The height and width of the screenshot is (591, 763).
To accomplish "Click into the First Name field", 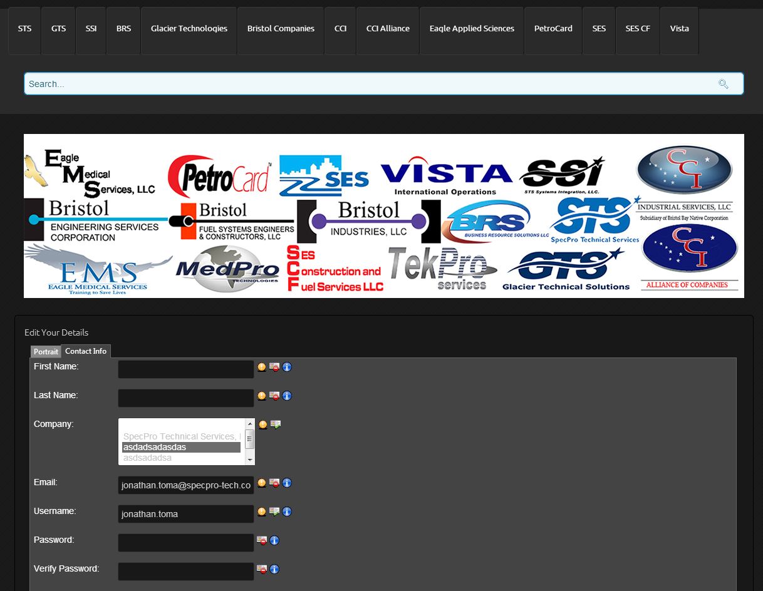I will [186, 369].
